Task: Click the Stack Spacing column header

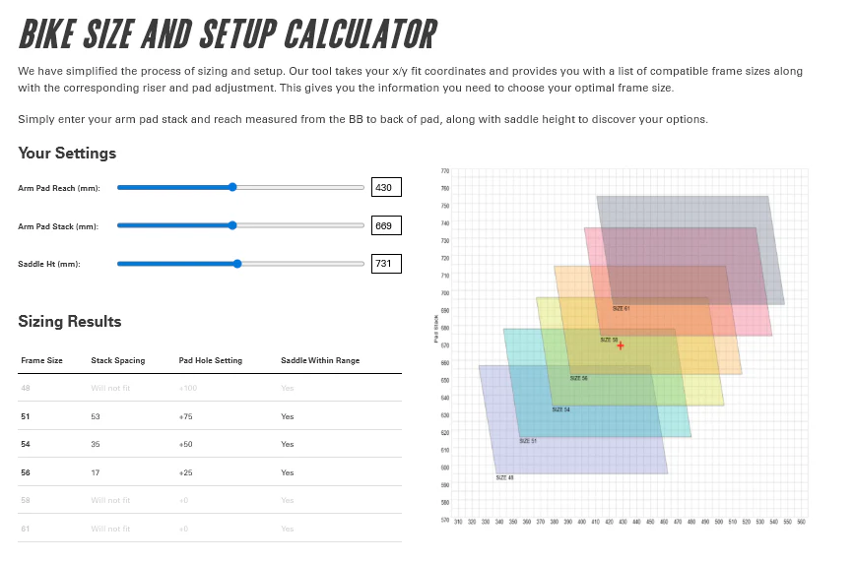Action: pos(117,360)
